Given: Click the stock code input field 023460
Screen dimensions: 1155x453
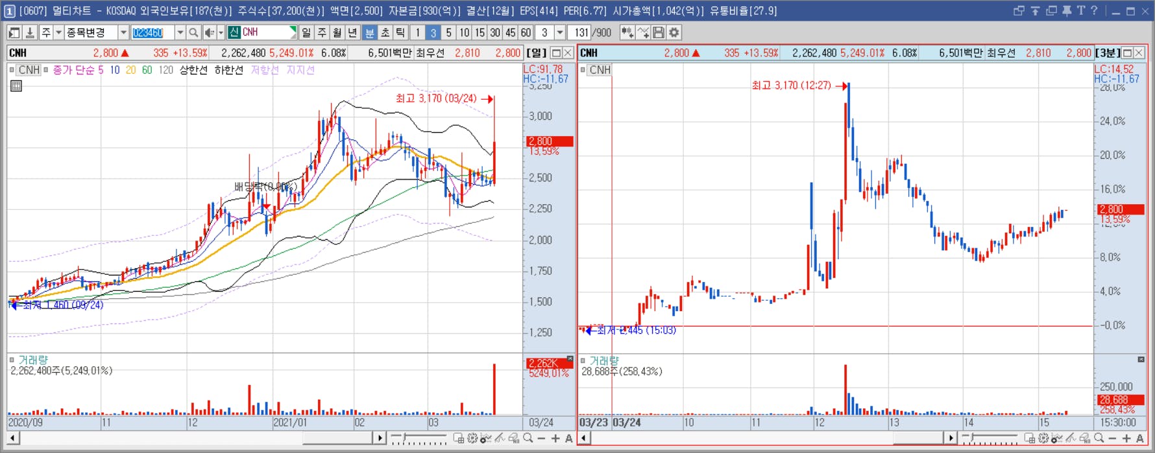Looking at the screenshot, I should point(152,32).
